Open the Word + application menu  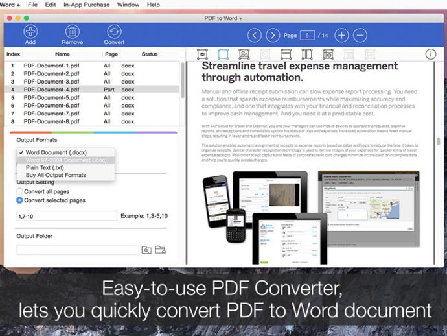(10, 5)
